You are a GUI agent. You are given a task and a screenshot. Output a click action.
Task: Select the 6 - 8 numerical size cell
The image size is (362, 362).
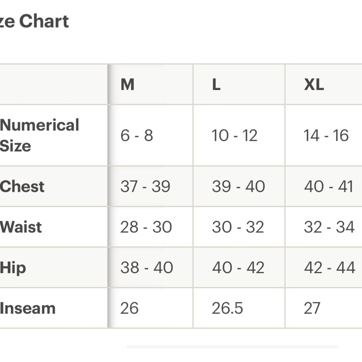(x=137, y=135)
